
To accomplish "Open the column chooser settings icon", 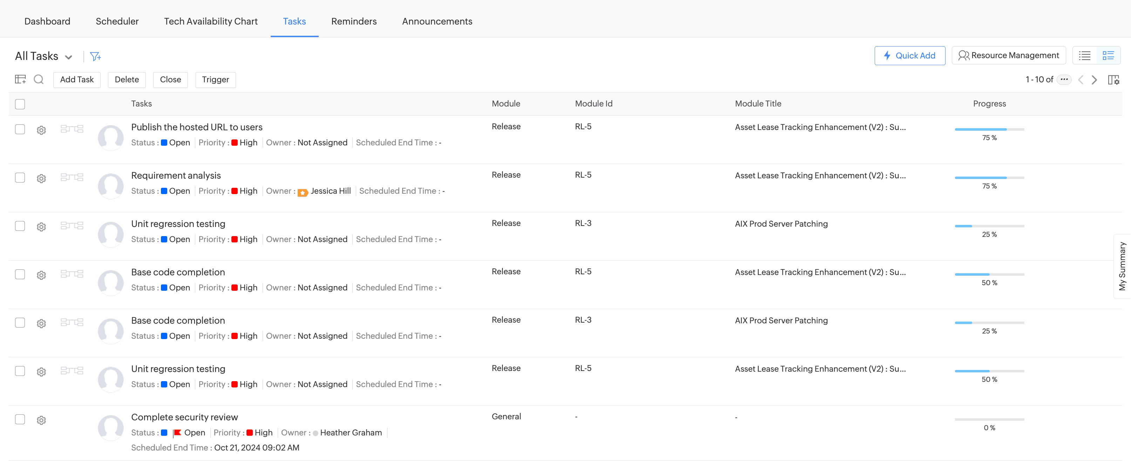I will (x=1113, y=80).
